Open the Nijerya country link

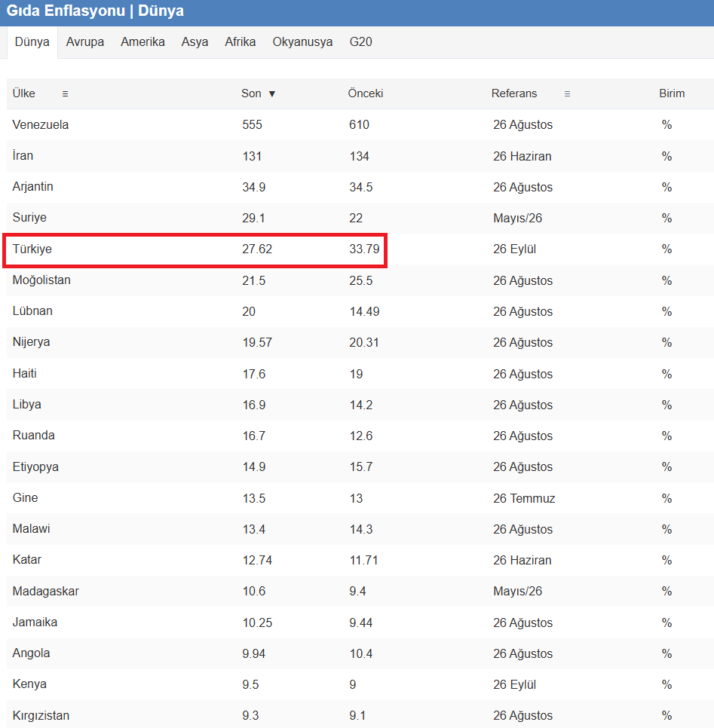click(x=31, y=342)
